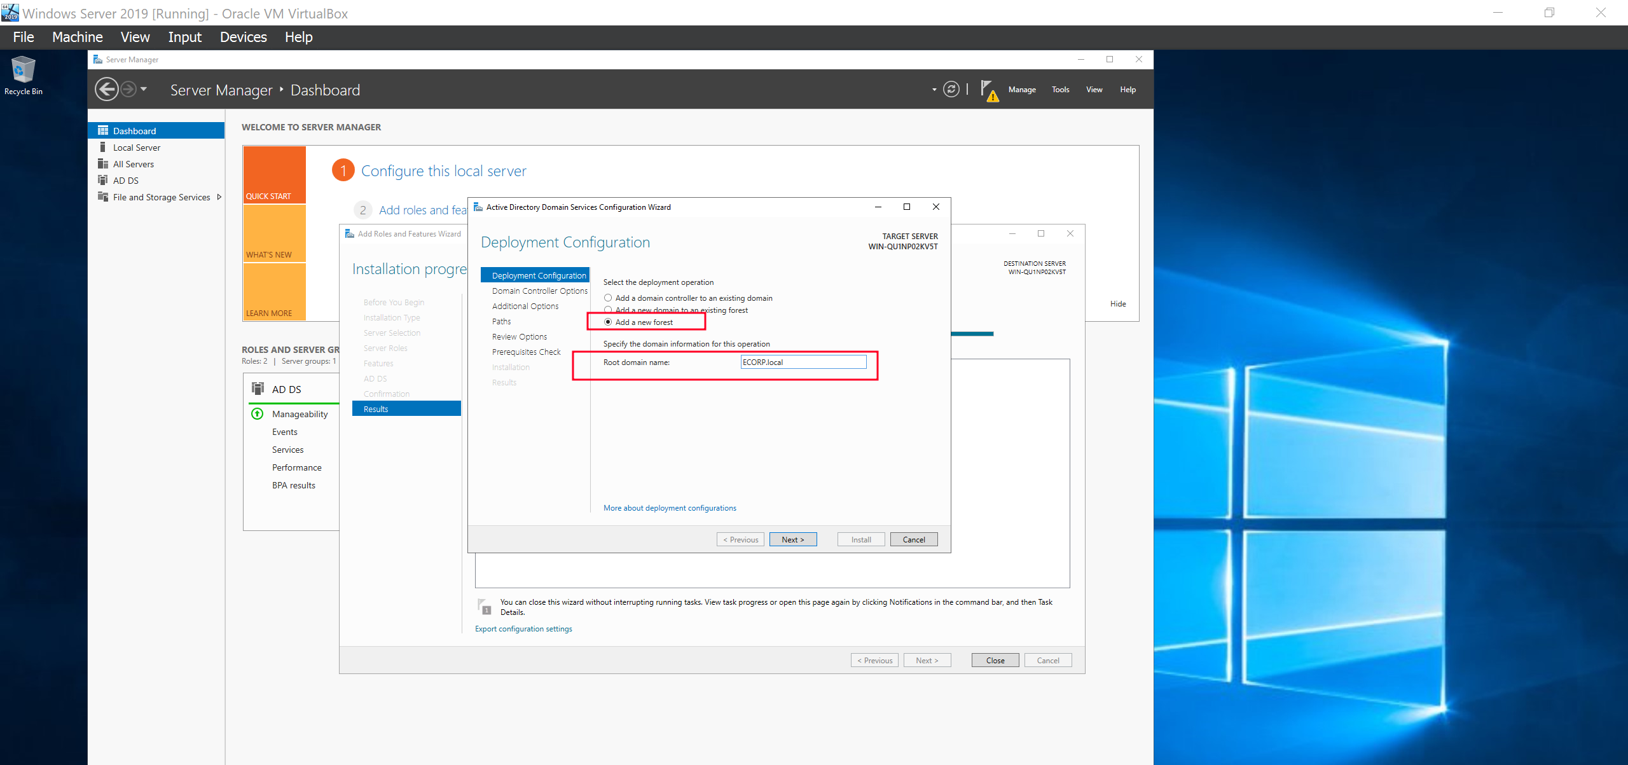Click the installation progress bar
Image resolution: width=1628 pixels, height=765 pixels.
pyautogui.click(x=972, y=333)
